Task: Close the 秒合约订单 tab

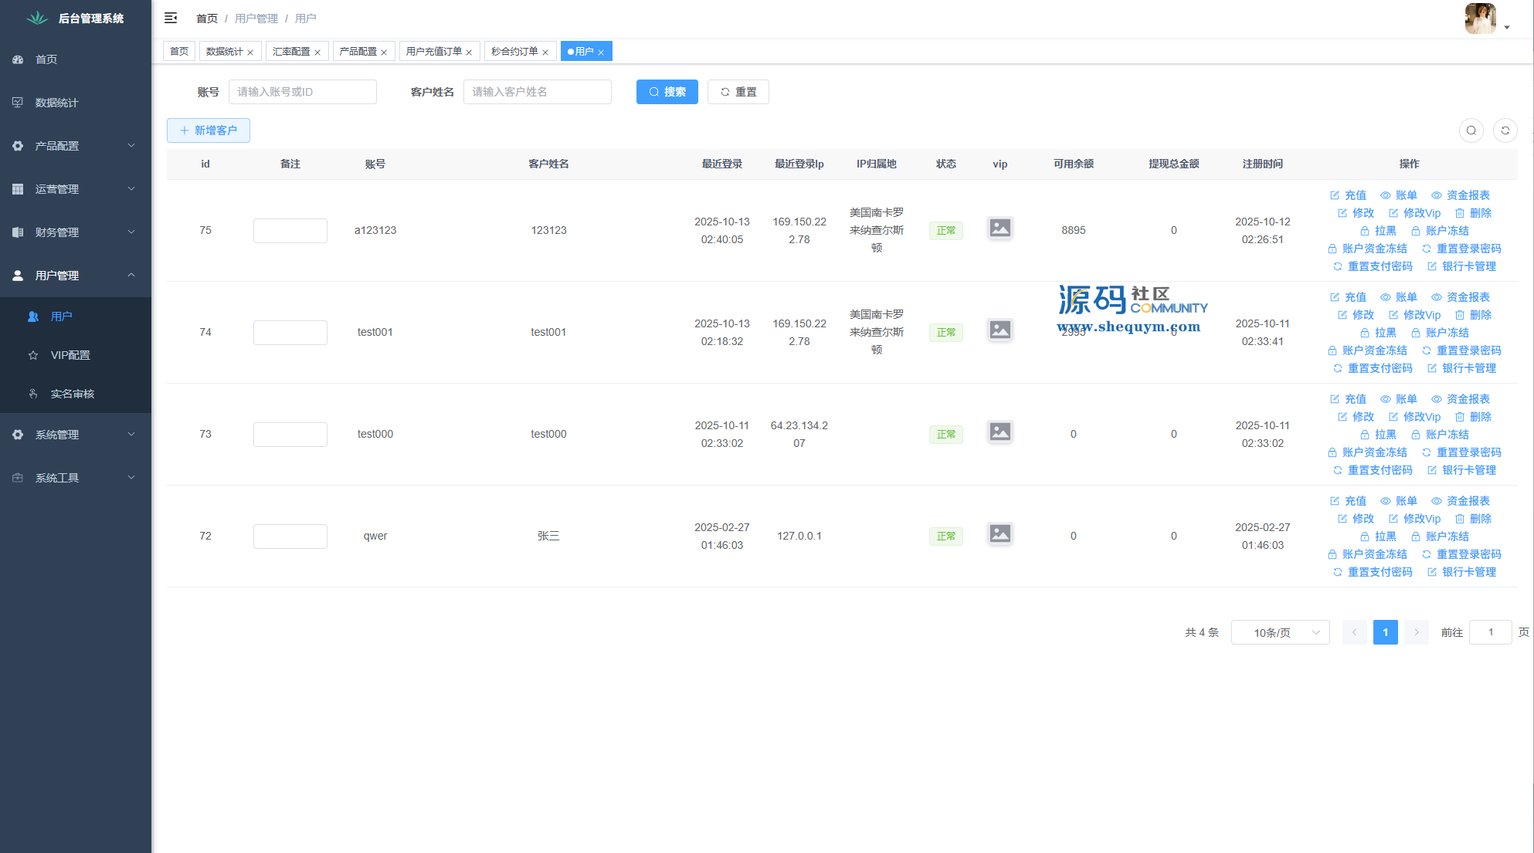Action: coord(545,52)
